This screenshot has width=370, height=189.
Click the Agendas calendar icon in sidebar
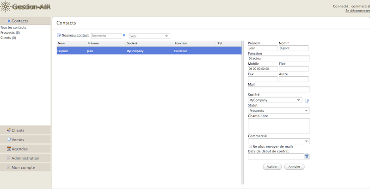click(x=9, y=149)
